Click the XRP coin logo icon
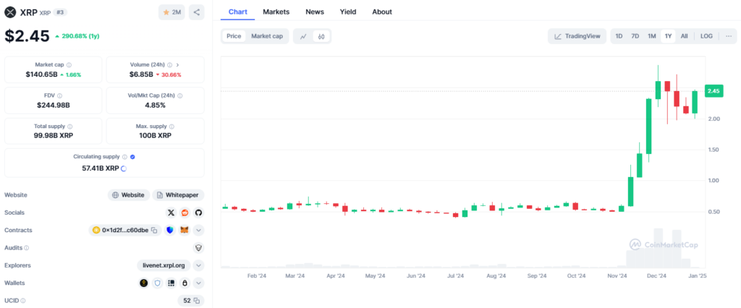 tap(10, 12)
